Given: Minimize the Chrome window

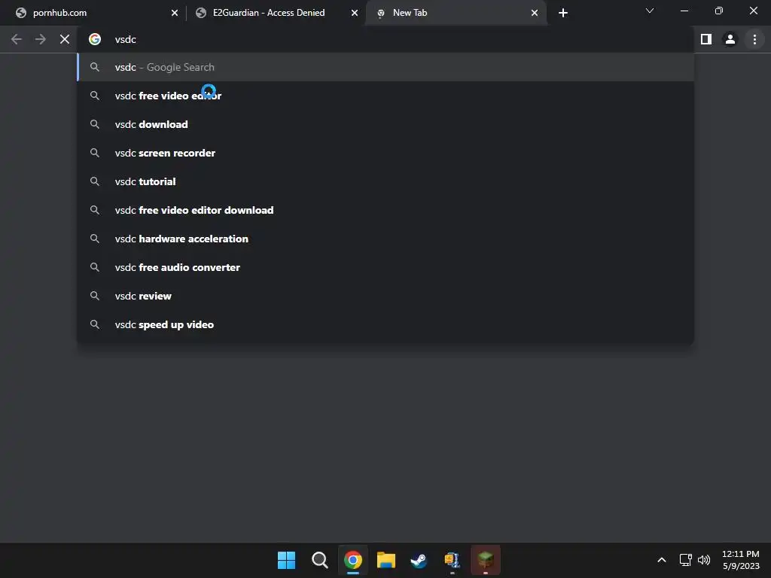Looking at the screenshot, I should coord(684,11).
